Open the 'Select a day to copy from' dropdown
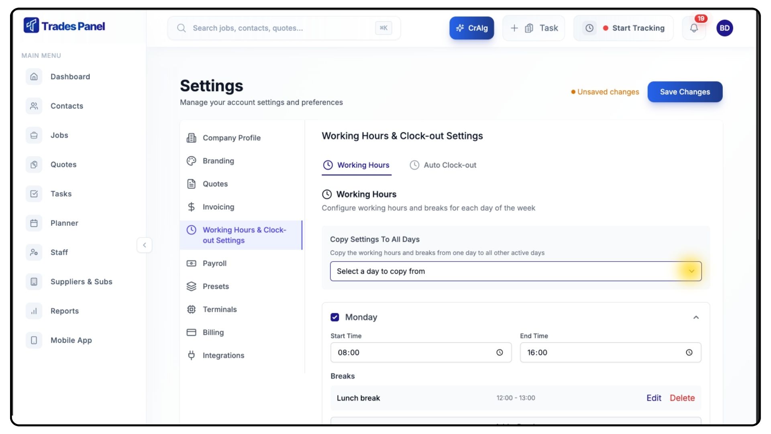This screenshot has height=434, width=771. coord(516,271)
